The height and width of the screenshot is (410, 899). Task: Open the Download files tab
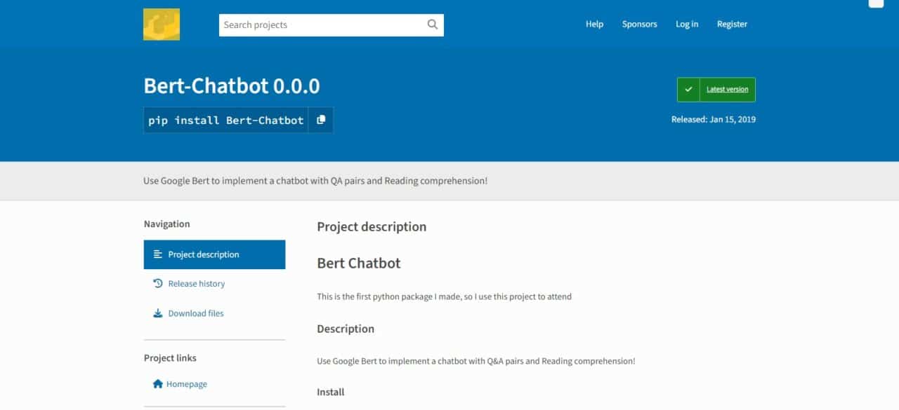coord(214,313)
